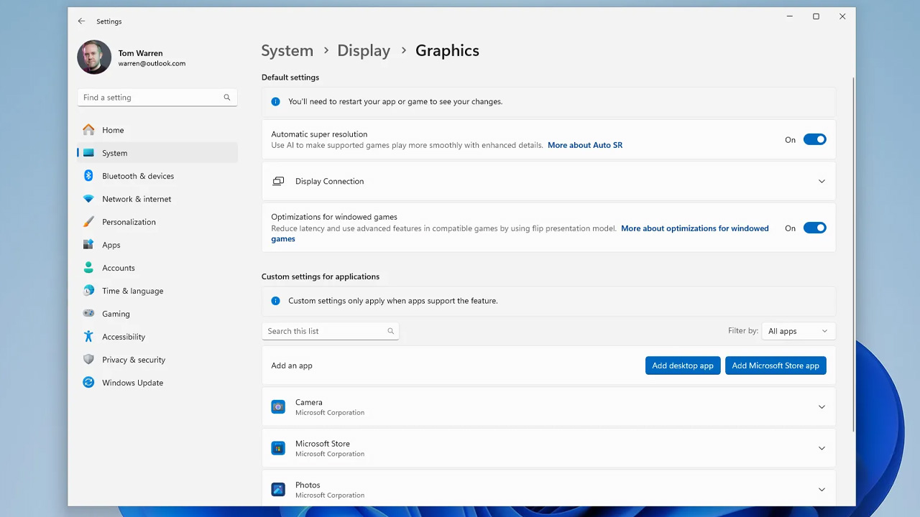Click Microsoft Store app name text
The width and height of the screenshot is (920, 517).
click(x=323, y=444)
